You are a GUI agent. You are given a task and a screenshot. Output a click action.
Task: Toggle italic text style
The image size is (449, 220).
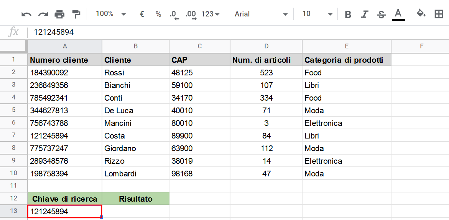tap(364, 14)
